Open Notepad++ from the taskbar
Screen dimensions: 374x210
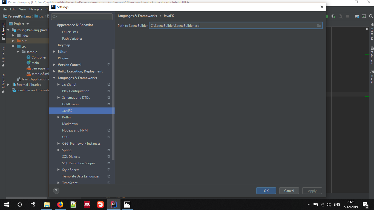coord(73,205)
